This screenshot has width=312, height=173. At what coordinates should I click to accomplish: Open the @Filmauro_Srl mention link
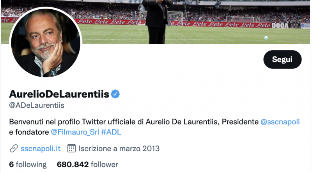[75, 132]
